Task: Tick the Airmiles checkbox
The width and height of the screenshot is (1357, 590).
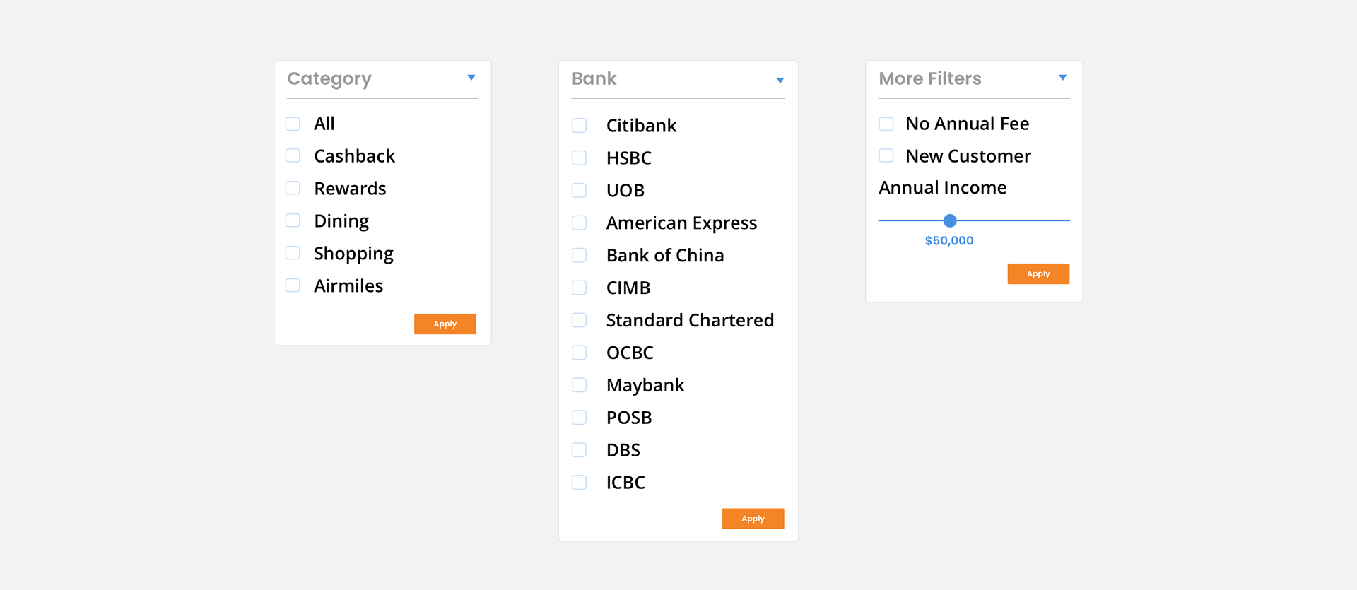Action: [x=293, y=285]
